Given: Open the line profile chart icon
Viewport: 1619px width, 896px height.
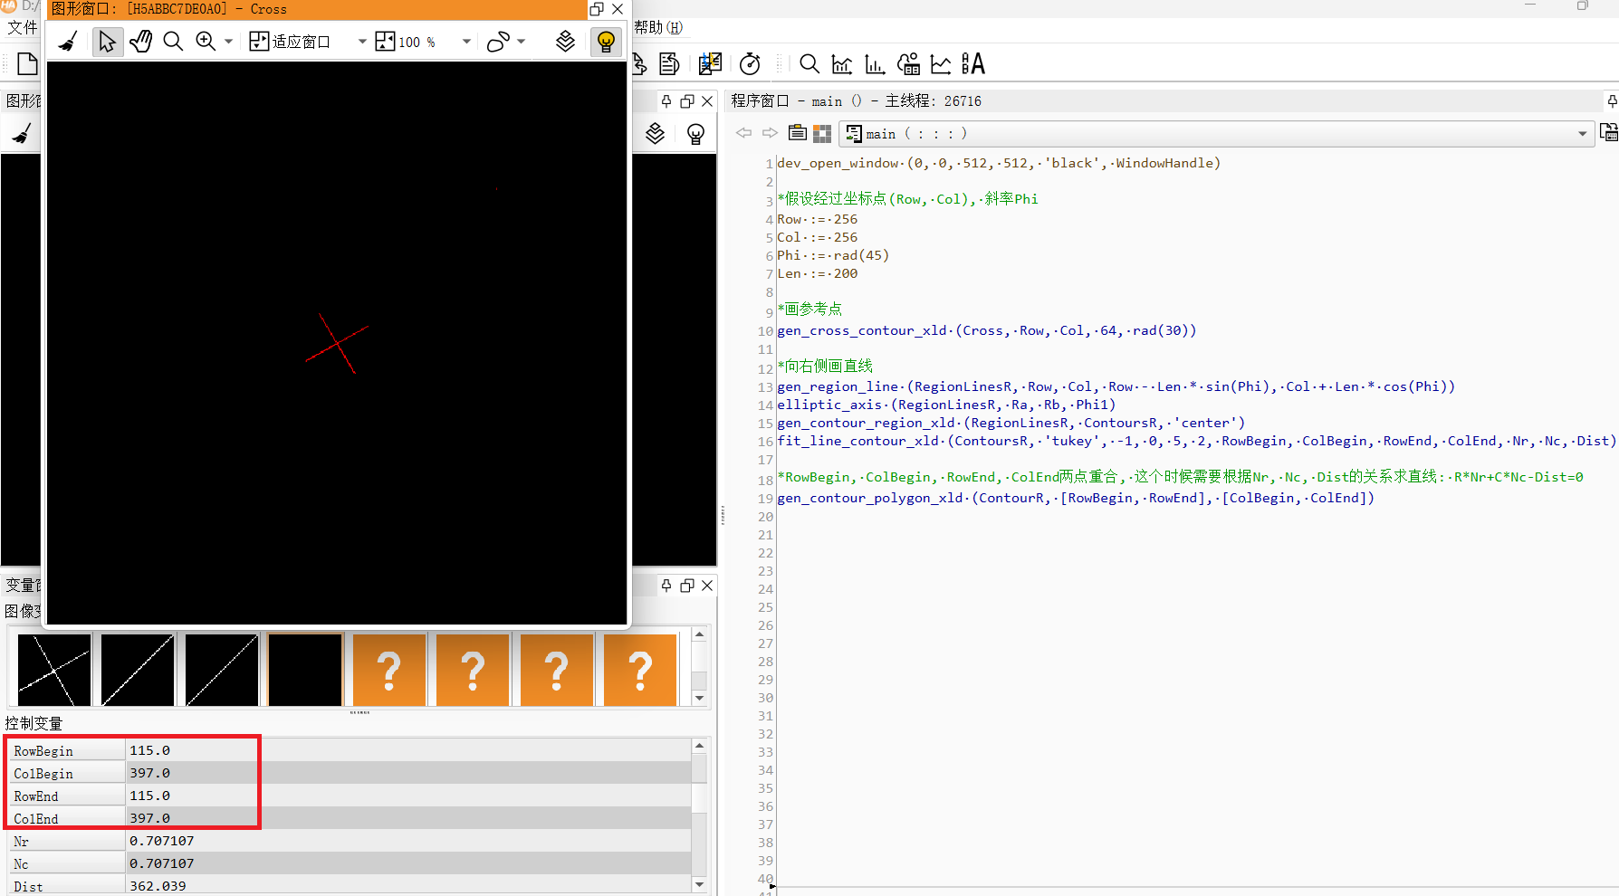Looking at the screenshot, I should [941, 64].
